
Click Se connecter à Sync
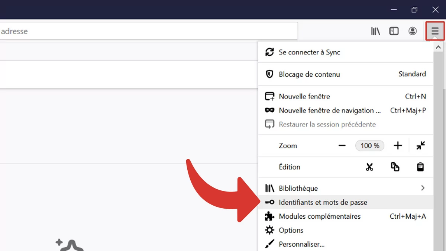coord(309,52)
